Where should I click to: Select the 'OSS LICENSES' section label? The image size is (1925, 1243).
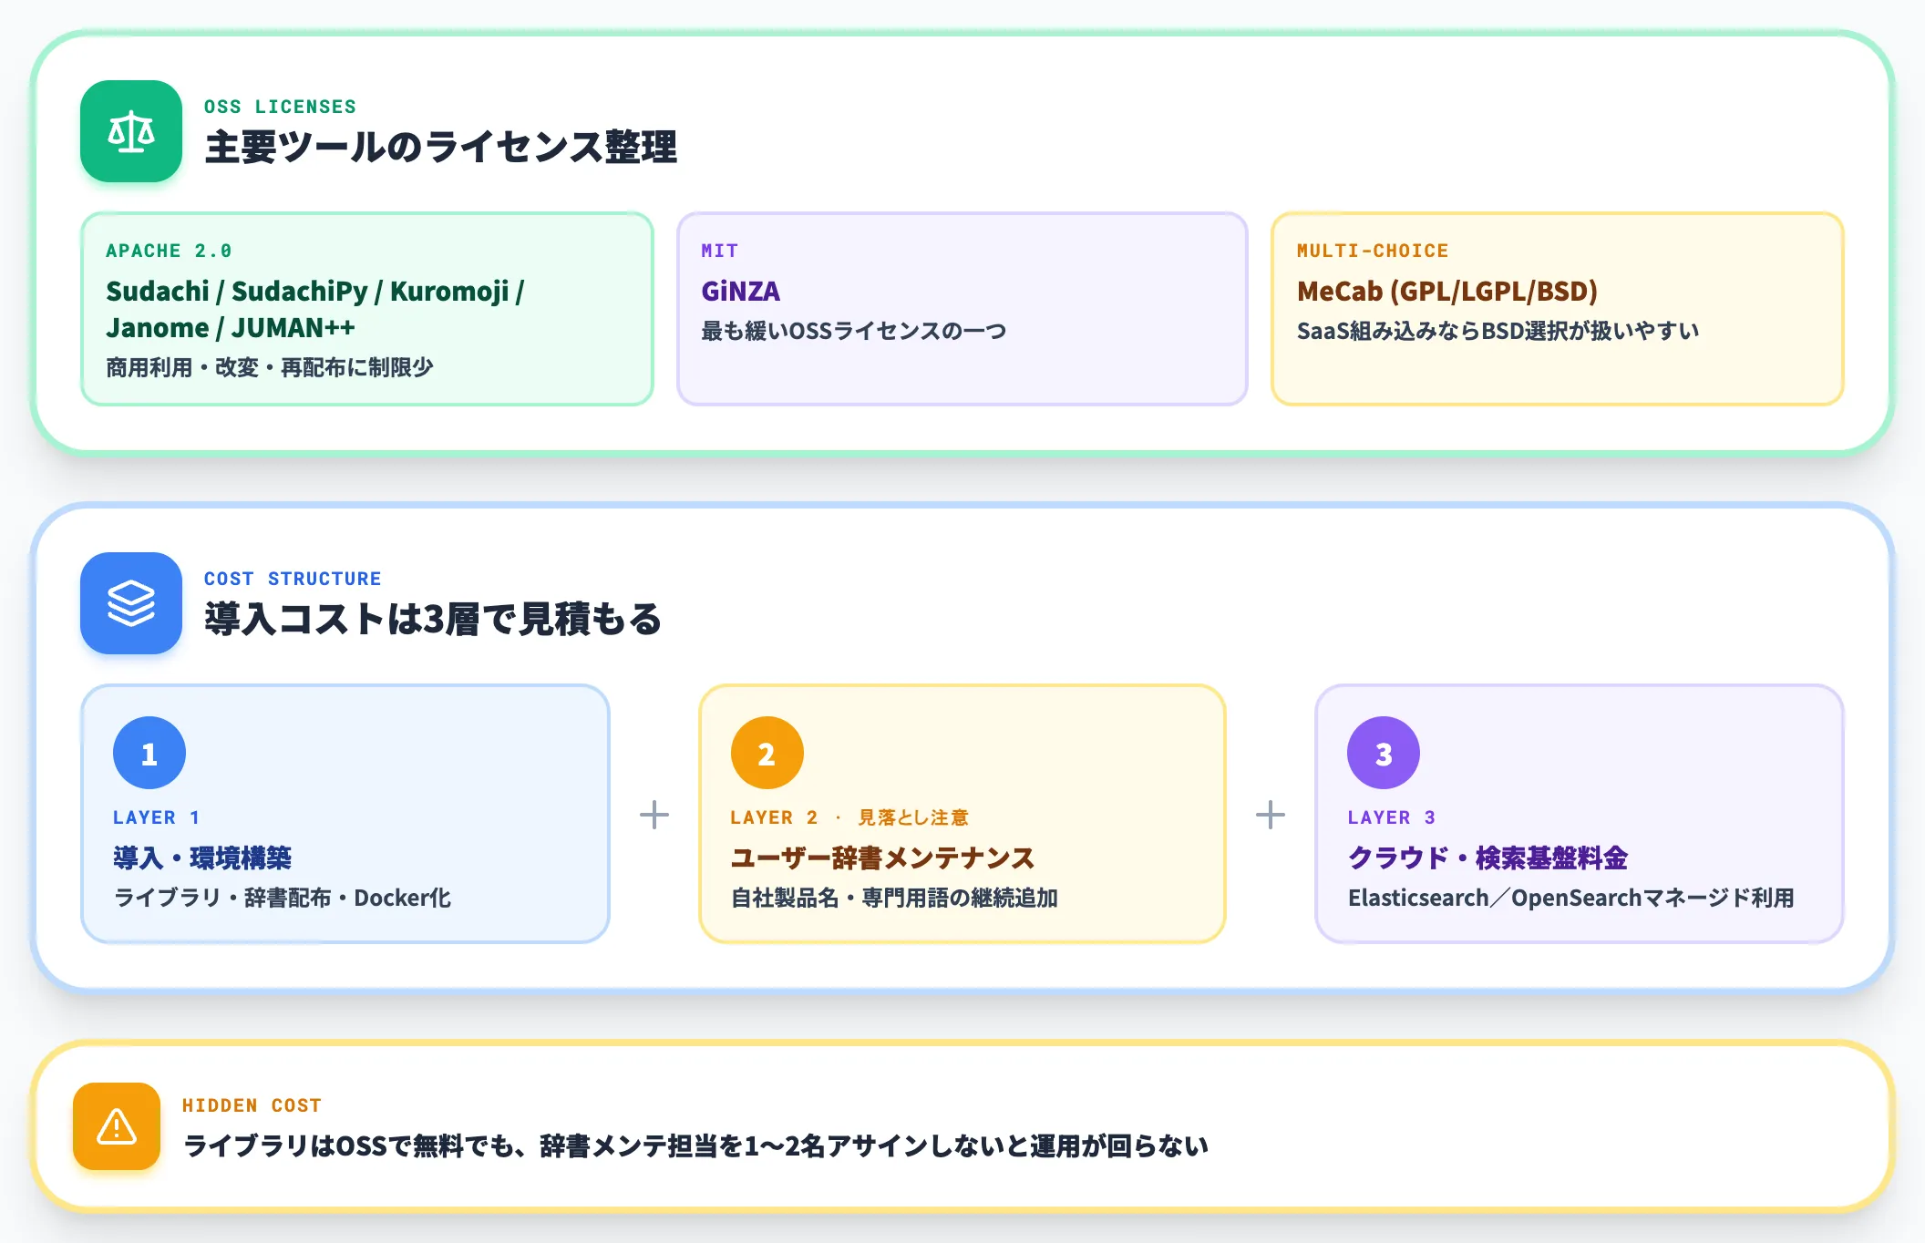pos(280,107)
